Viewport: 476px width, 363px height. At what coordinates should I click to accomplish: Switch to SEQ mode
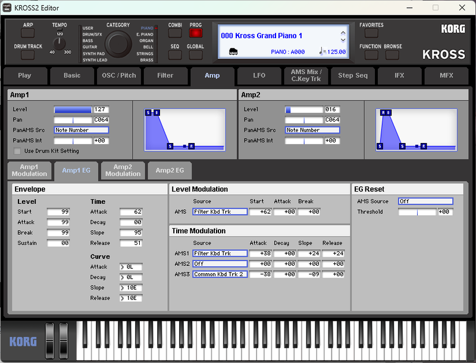pyautogui.click(x=175, y=55)
